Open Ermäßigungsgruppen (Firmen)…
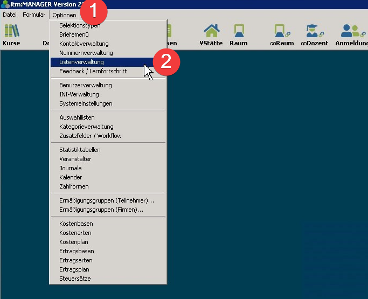 coord(108,210)
